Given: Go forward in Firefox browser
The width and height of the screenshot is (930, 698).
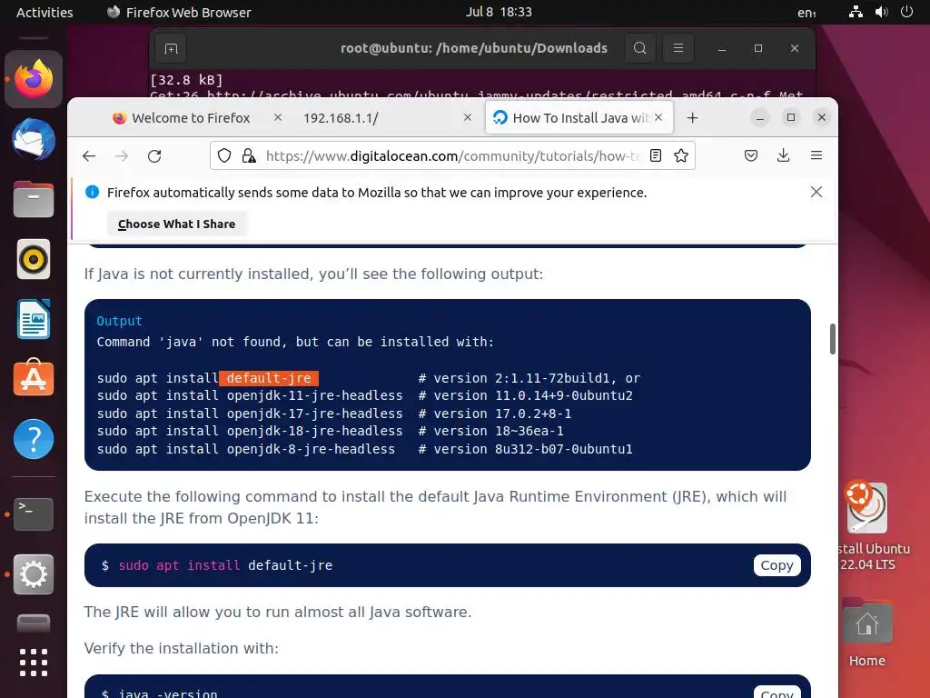Looking at the screenshot, I should tap(122, 156).
